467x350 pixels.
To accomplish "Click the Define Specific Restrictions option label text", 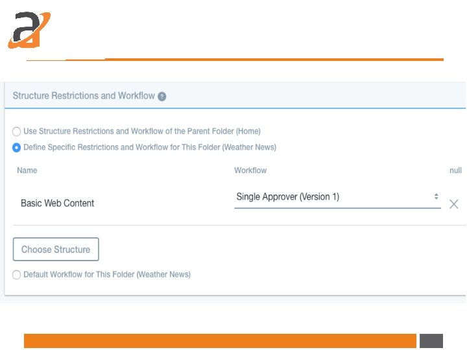I will pos(150,147).
